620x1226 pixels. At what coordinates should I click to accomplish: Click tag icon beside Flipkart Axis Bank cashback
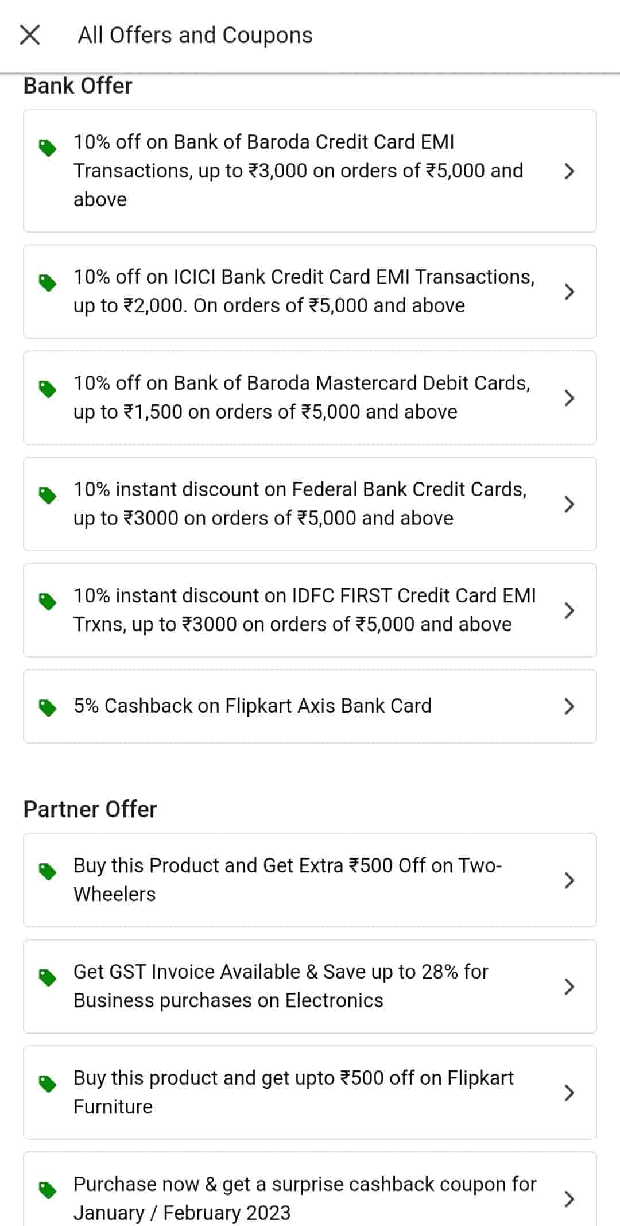click(x=48, y=707)
